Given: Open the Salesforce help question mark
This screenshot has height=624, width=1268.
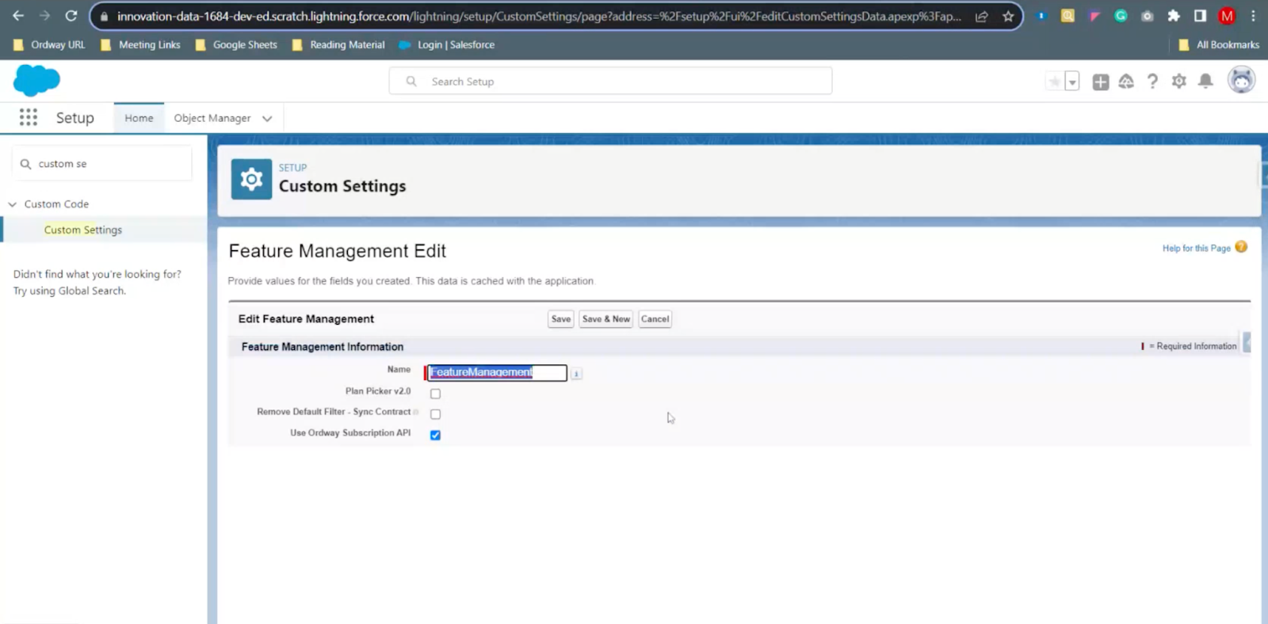Looking at the screenshot, I should (1152, 82).
